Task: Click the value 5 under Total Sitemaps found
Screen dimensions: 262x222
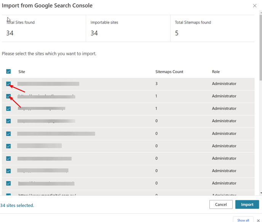Action: click(x=177, y=33)
